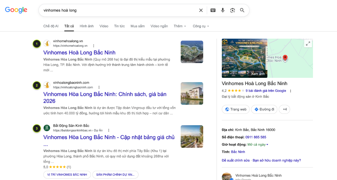Viewport: 337px width, 180px height.
Task: Click Bất Động Sản Kinh Bắc favicon
Action: coord(47,128)
